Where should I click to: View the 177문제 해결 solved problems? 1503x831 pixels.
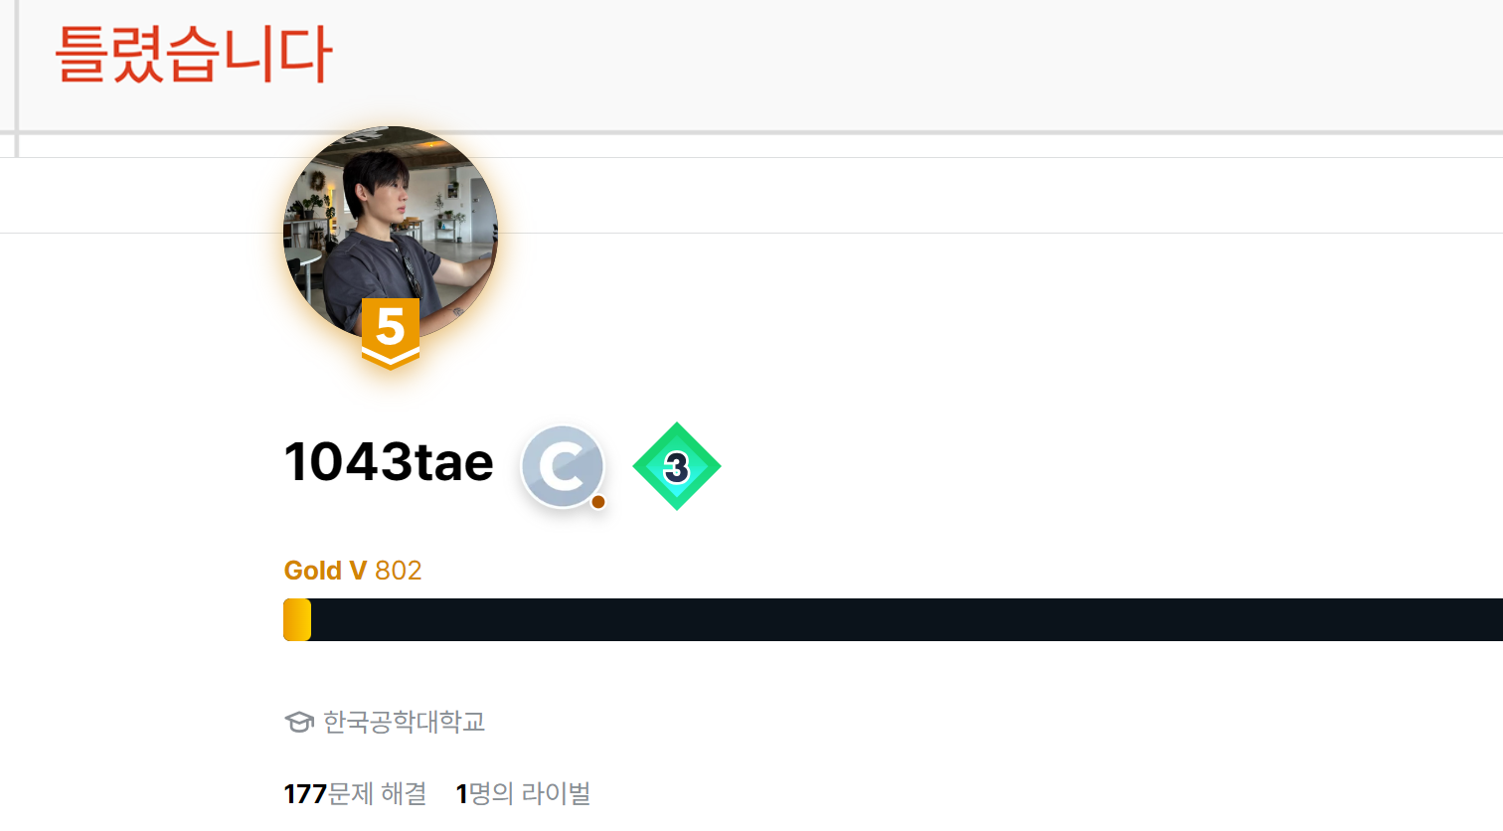[355, 793]
